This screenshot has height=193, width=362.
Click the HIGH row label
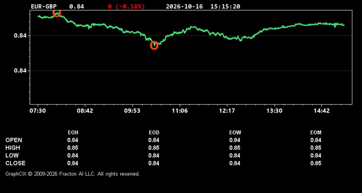coord(13,148)
